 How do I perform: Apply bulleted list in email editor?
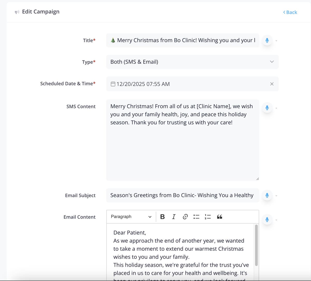coord(196,217)
